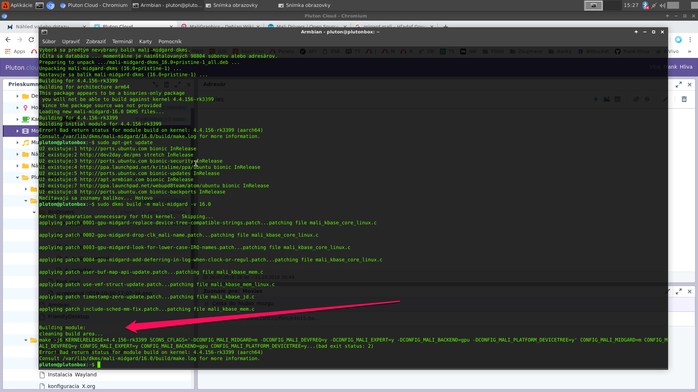
Task: Select the second workspace in the pager
Action: pos(612,5)
